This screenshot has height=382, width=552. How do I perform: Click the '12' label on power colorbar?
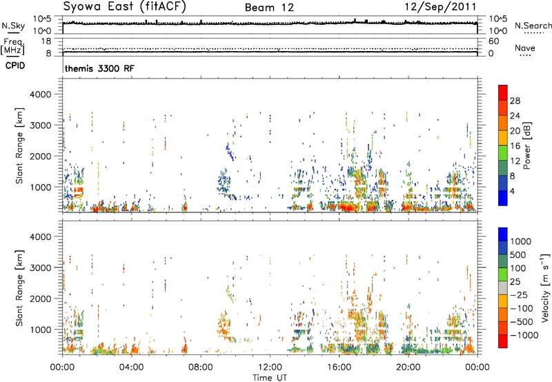pos(515,161)
